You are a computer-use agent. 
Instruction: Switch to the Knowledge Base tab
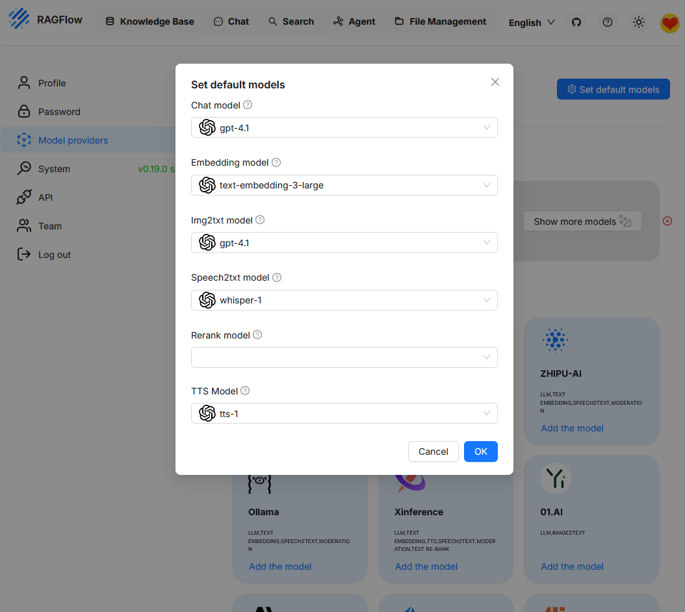(x=149, y=21)
